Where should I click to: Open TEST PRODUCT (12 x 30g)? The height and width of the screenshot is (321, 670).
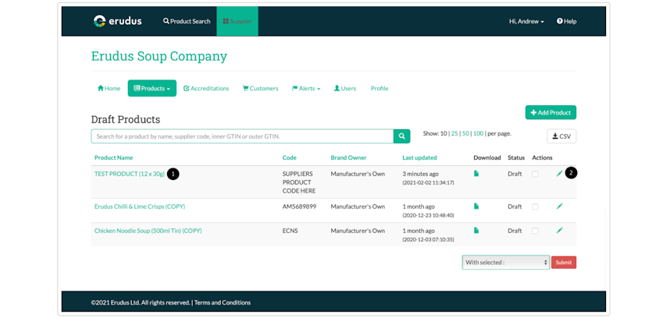point(130,174)
